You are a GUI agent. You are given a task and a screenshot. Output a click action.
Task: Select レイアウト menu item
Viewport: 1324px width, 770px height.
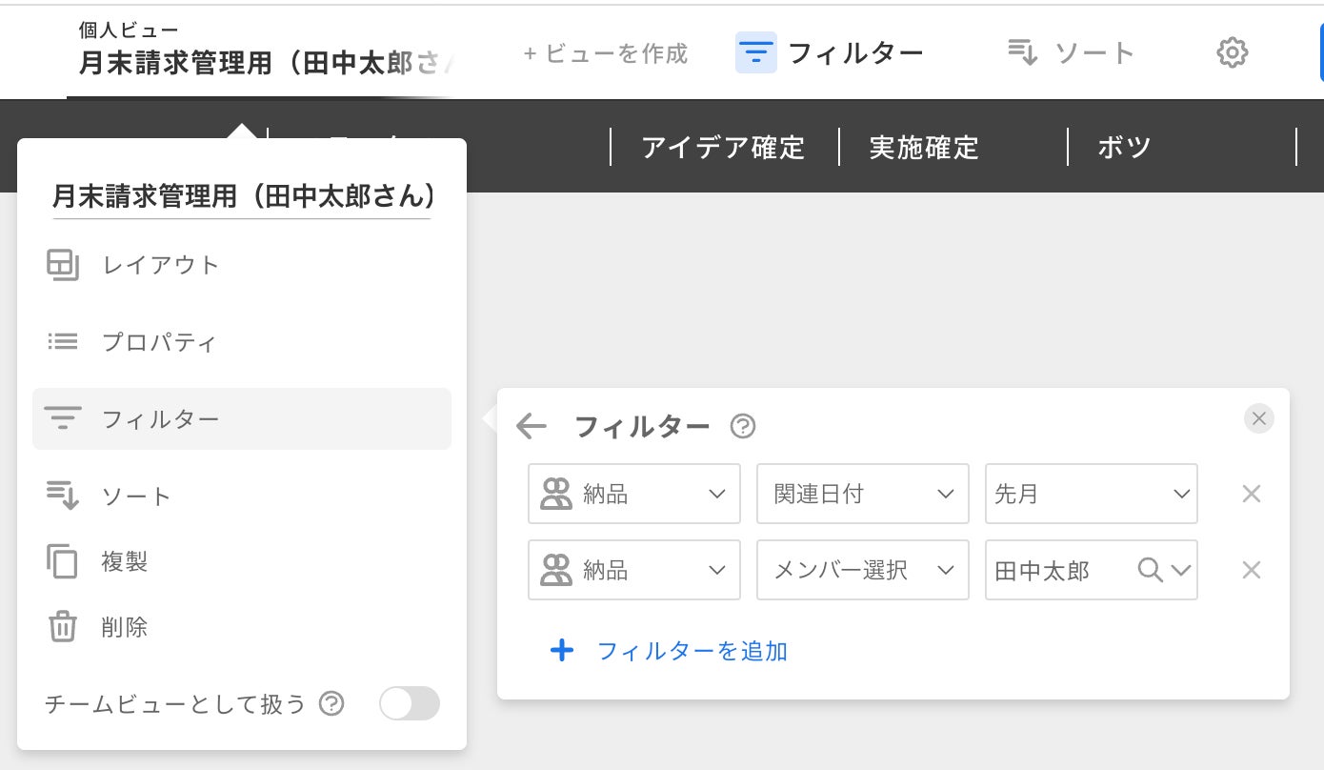(x=160, y=265)
